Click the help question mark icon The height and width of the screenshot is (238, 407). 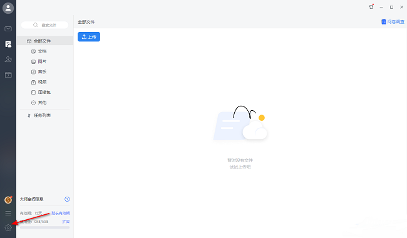67,199
